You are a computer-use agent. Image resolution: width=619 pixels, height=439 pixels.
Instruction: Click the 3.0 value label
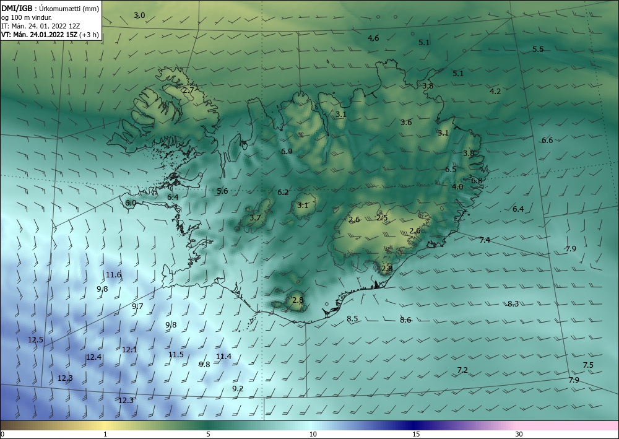coord(139,15)
